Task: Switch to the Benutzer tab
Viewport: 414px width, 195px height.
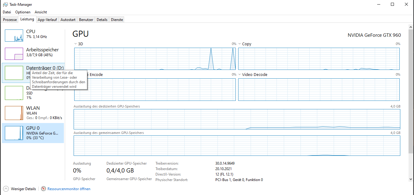Action: (x=86, y=20)
